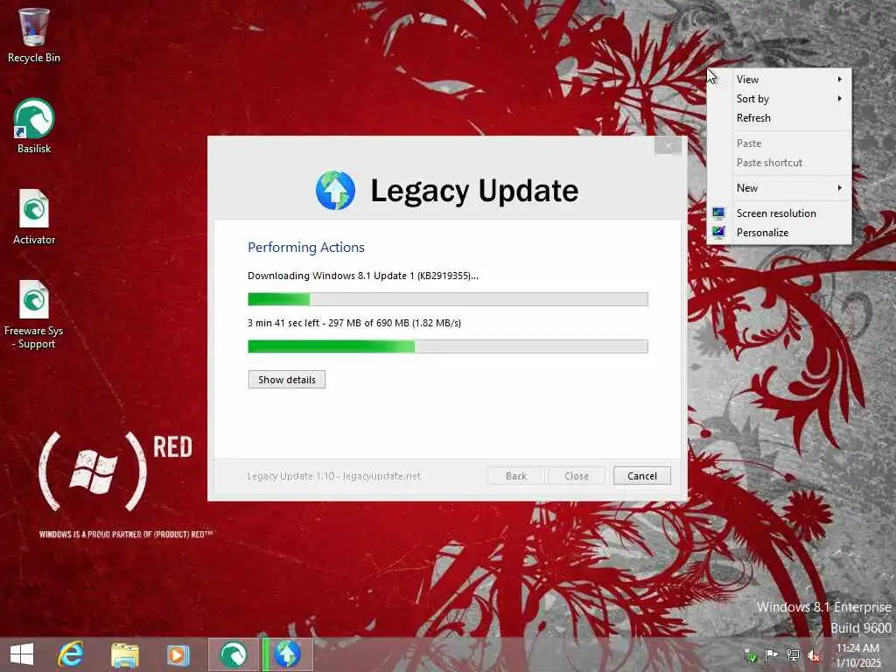Image resolution: width=896 pixels, height=672 pixels.
Task: Click the disabled Back button
Action: tap(516, 476)
